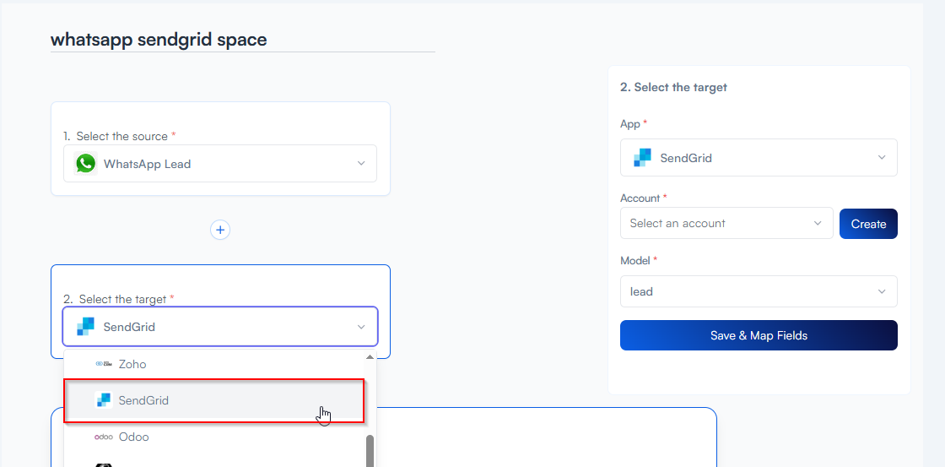Select the SendGrid option text in the list
Image resolution: width=945 pixels, height=467 pixels.
pyautogui.click(x=143, y=400)
